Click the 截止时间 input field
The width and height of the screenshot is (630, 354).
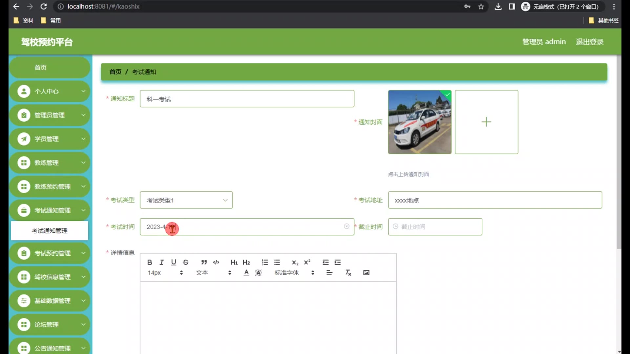tap(435, 227)
